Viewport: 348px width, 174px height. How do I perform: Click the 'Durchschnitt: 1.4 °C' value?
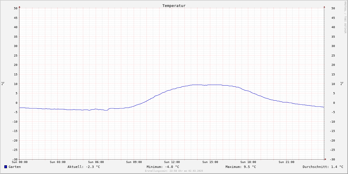point(323,167)
